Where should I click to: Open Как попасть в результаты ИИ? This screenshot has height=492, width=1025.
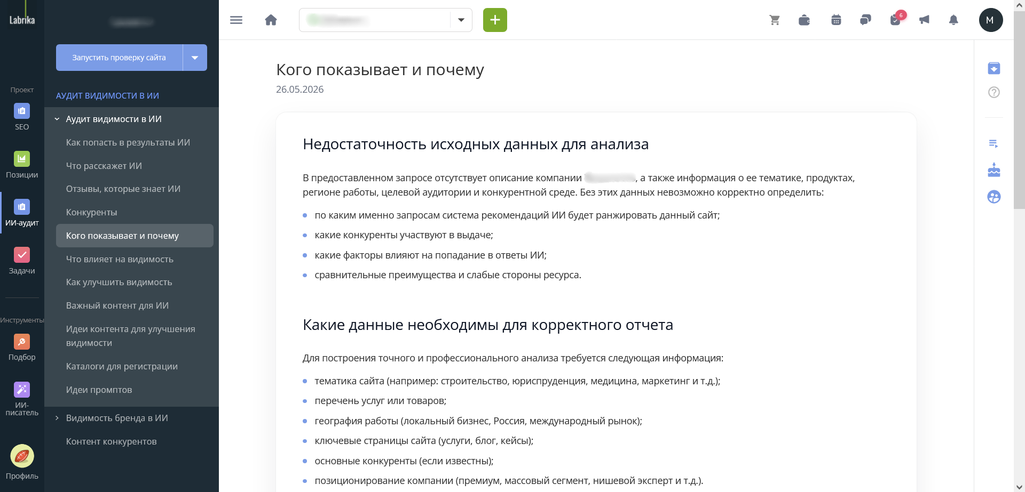point(128,142)
